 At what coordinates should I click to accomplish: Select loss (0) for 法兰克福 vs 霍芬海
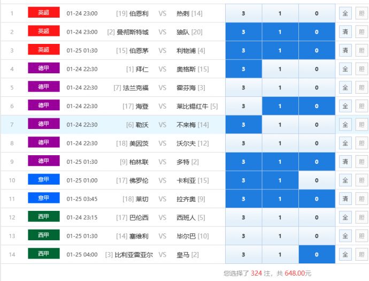point(317,88)
